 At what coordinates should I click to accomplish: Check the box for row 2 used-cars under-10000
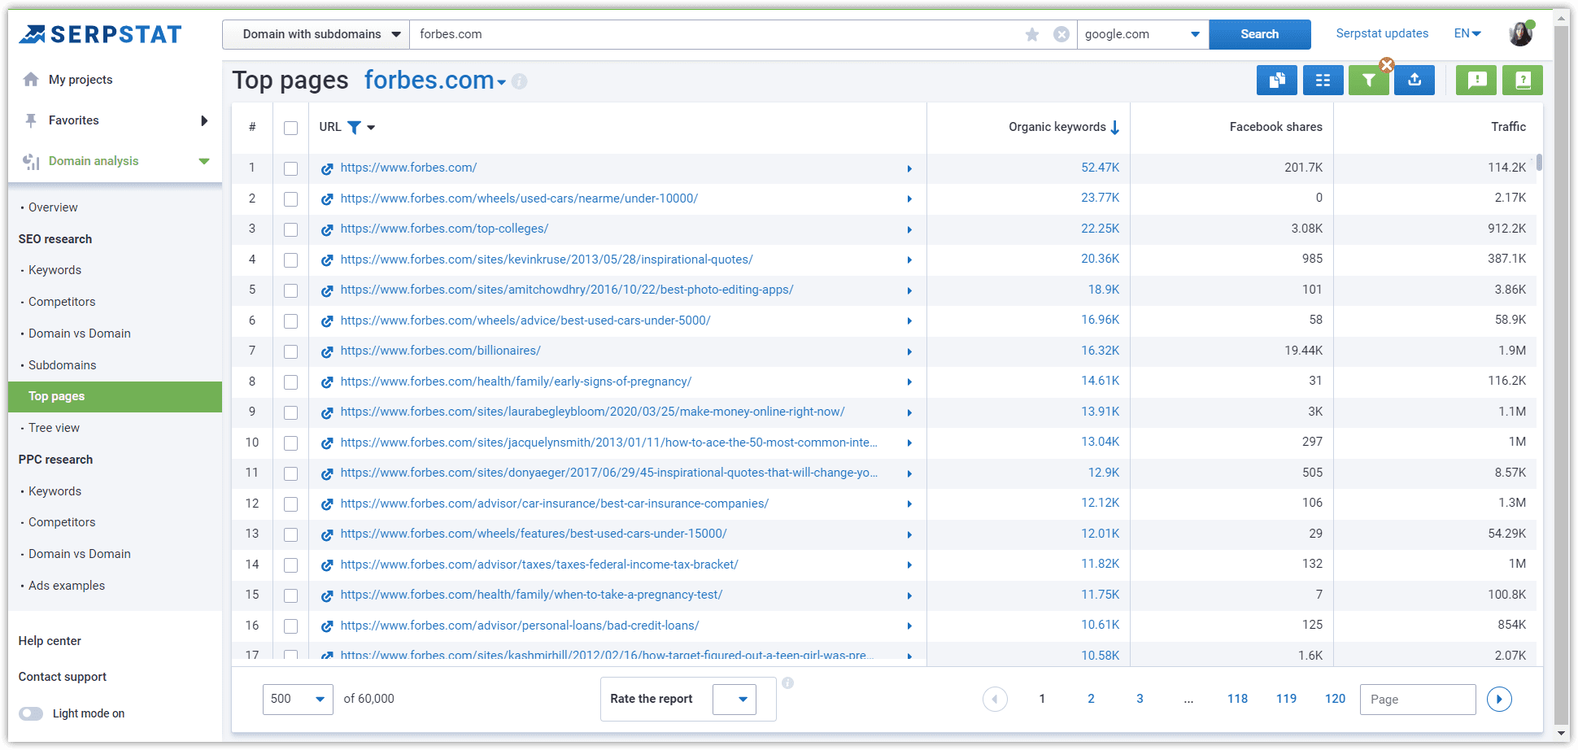click(290, 199)
